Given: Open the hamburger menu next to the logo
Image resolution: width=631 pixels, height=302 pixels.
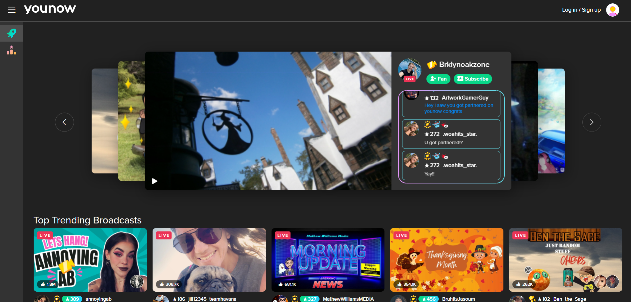Looking at the screenshot, I should click(12, 10).
